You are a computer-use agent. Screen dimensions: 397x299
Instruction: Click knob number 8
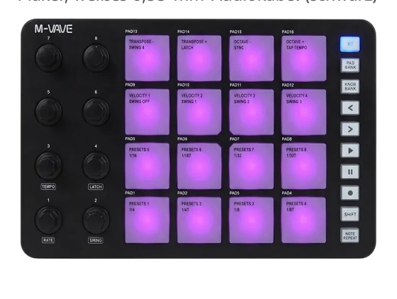(x=96, y=58)
